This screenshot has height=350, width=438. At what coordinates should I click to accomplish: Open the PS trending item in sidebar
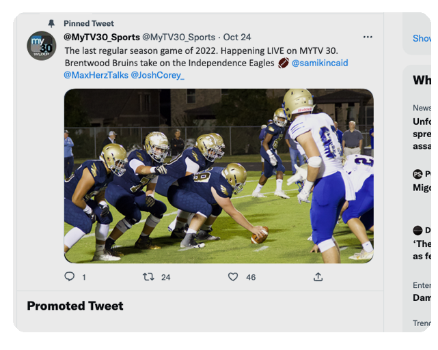(422, 181)
